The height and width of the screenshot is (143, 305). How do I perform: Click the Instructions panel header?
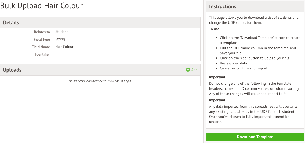tap(223, 7)
